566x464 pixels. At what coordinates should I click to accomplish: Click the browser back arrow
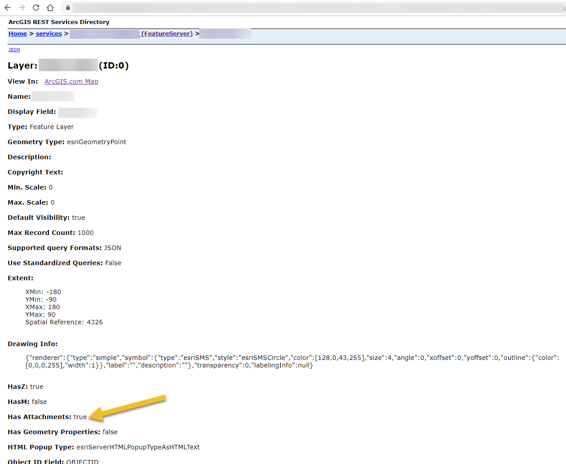point(8,8)
